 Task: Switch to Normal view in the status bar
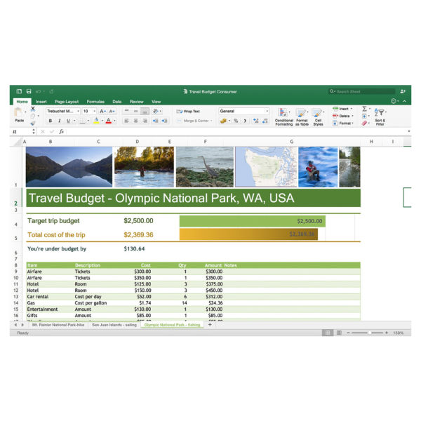[328, 333]
